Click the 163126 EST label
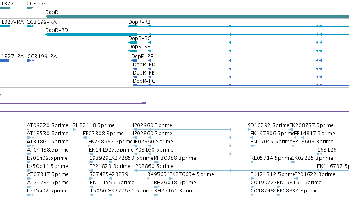 point(327,150)
